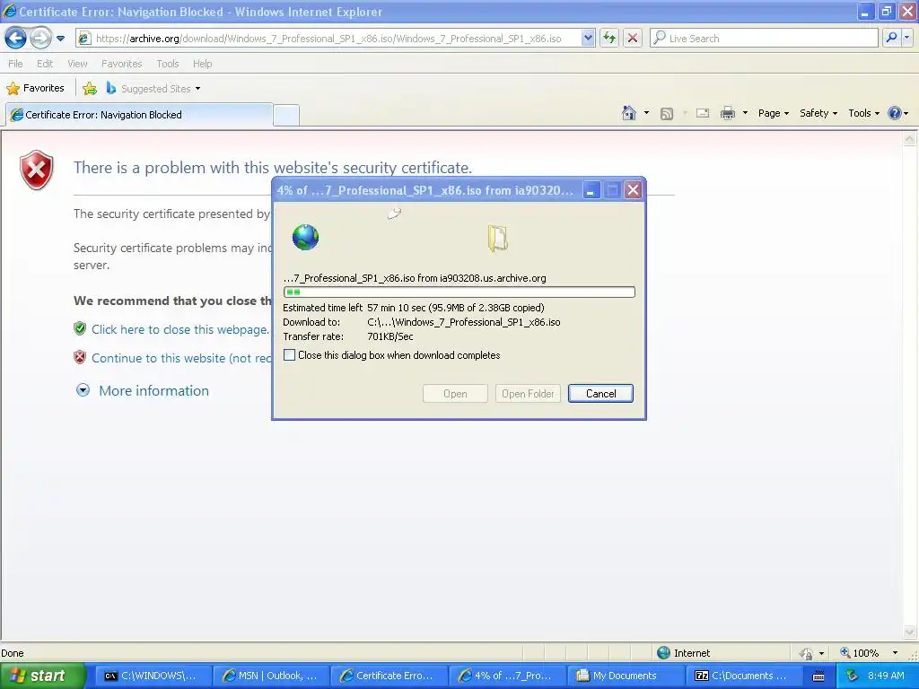
Task: Click the archive.org URL in address bar
Action: (x=328, y=39)
